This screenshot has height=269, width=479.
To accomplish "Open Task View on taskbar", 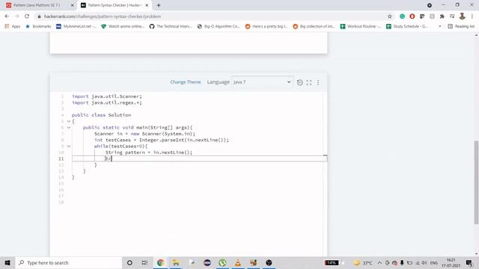I will pos(144,262).
